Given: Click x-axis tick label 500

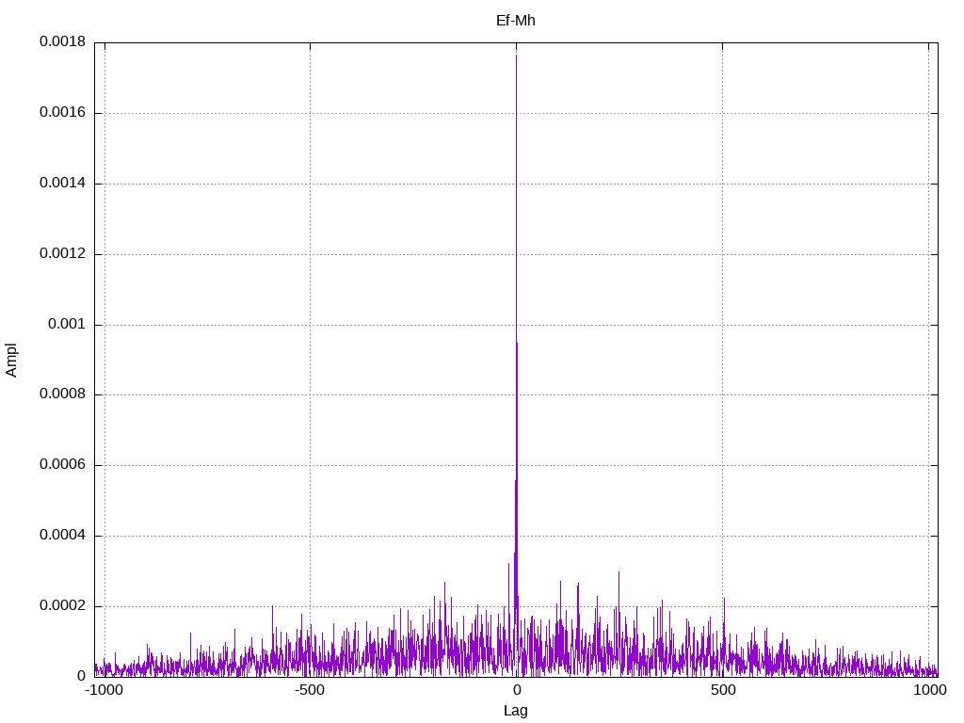Looking at the screenshot, I should tap(723, 690).
